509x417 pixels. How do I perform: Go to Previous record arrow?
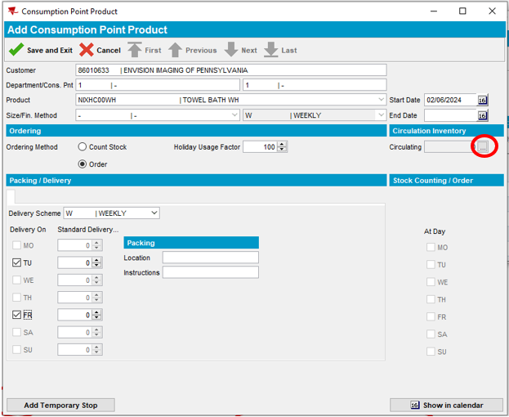(x=175, y=50)
